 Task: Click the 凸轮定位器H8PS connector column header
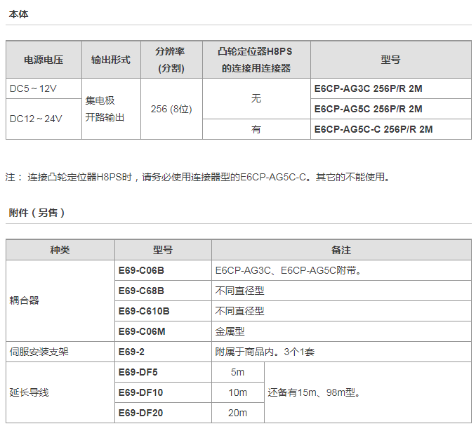(x=256, y=60)
